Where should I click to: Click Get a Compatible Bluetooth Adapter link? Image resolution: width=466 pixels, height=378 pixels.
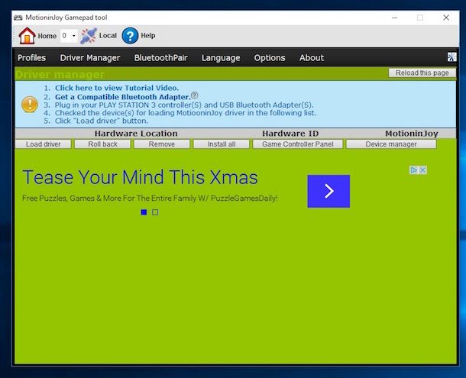tap(122, 97)
